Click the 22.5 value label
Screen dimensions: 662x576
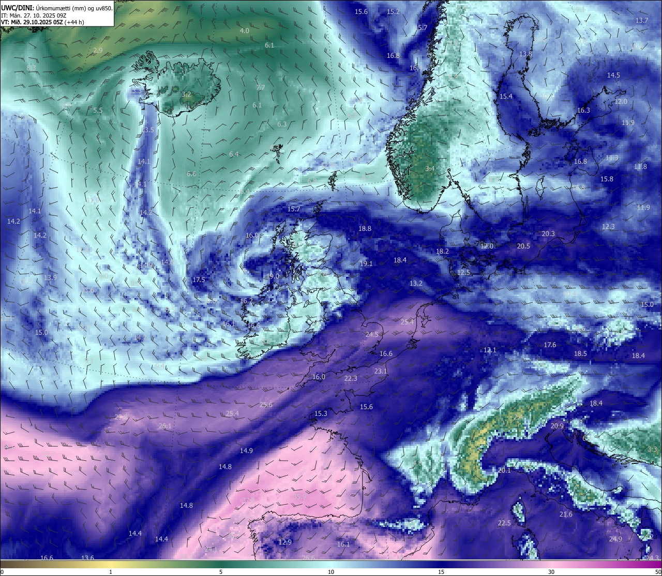coord(504,523)
